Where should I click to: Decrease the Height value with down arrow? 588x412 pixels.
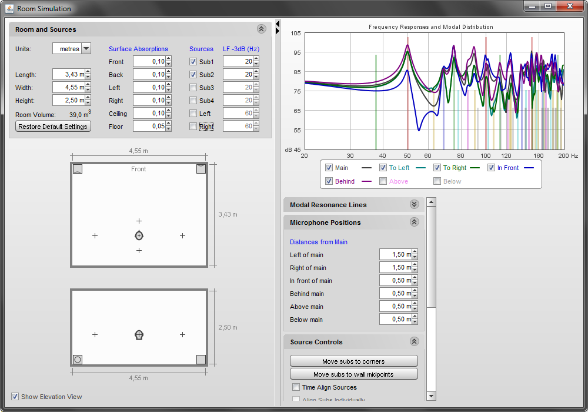click(x=88, y=103)
